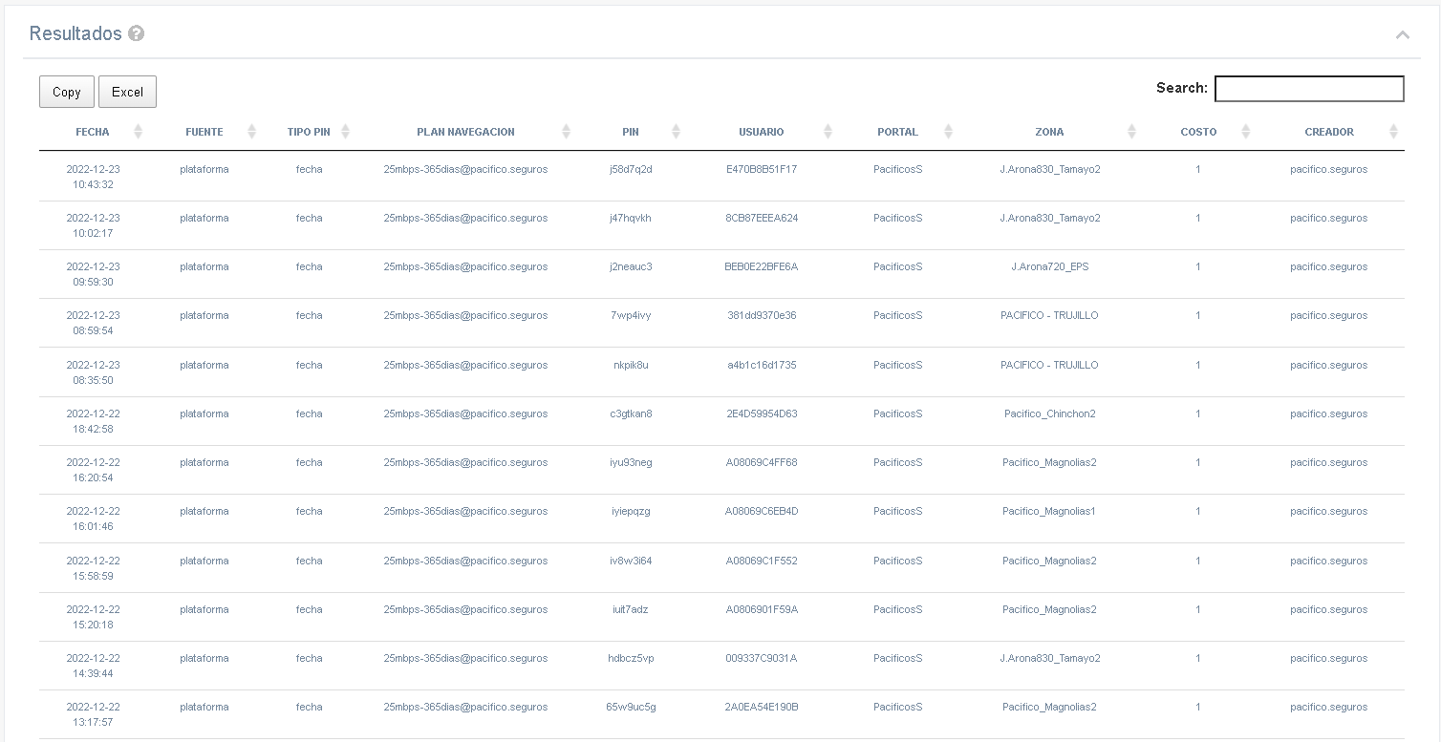Sort table by COSTO column arrows

point(1245,132)
